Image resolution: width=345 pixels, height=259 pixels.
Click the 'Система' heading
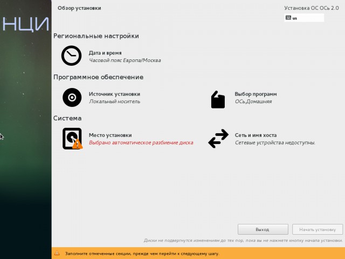(x=67, y=118)
